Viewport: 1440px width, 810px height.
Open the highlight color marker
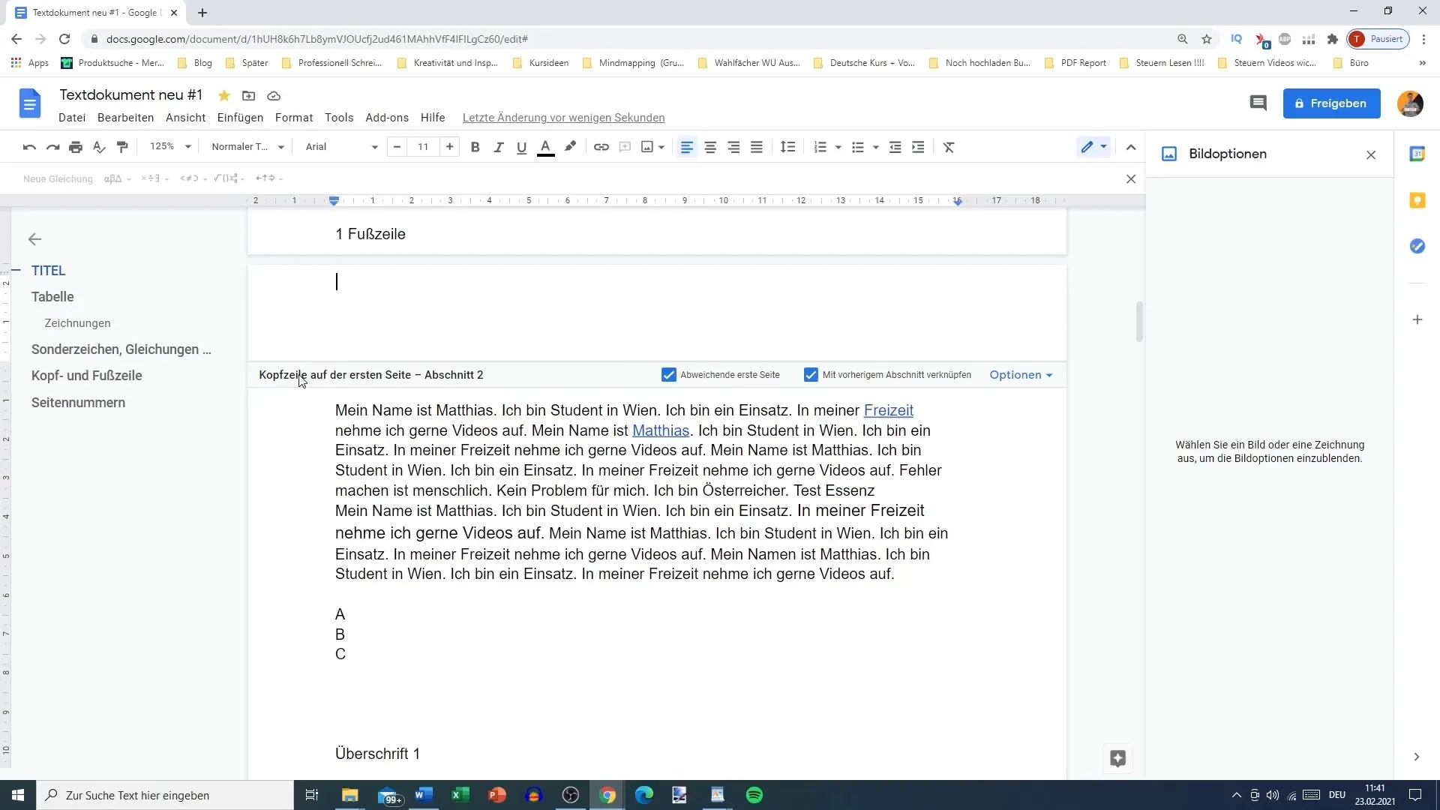[x=570, y=147]
